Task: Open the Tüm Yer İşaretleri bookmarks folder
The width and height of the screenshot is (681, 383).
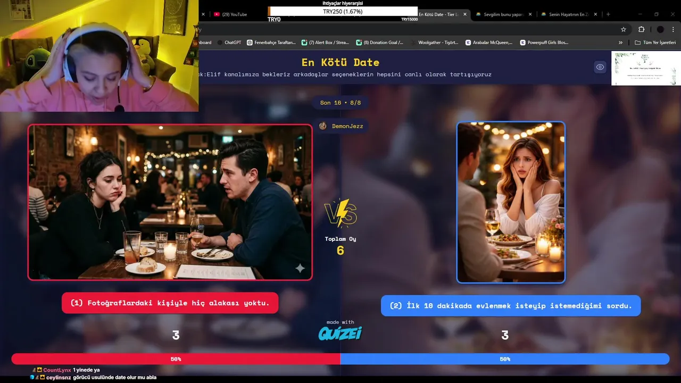Action: pyautogui.click(x=655, y=43)
